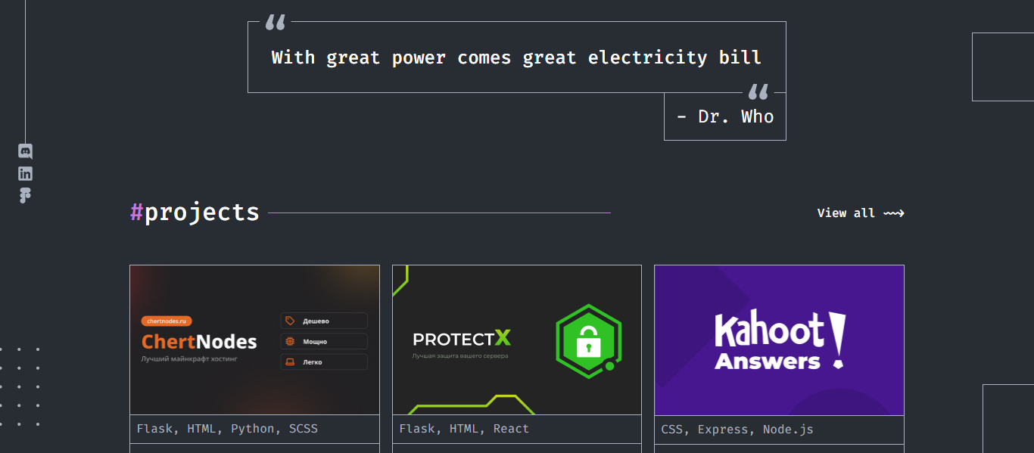The image size is (1034, 453).
Task: Click the opening quotation mark icon
Action: coord(275,23)
